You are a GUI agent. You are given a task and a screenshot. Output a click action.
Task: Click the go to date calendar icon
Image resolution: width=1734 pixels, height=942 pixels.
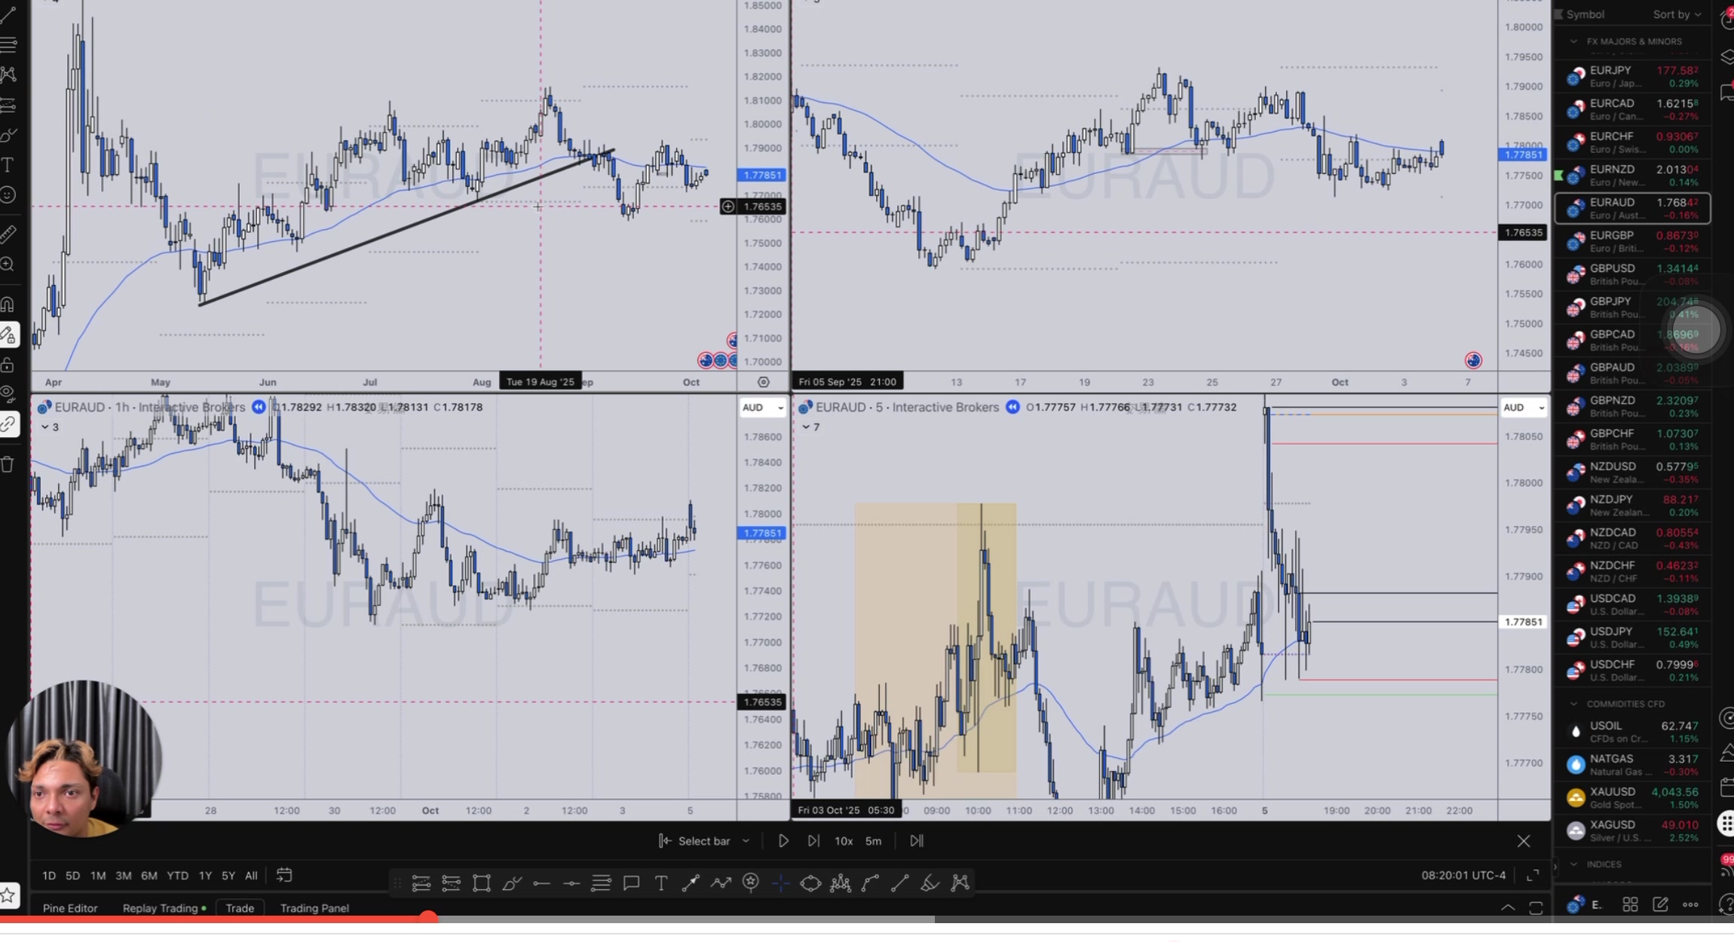[x=283, y=875]
